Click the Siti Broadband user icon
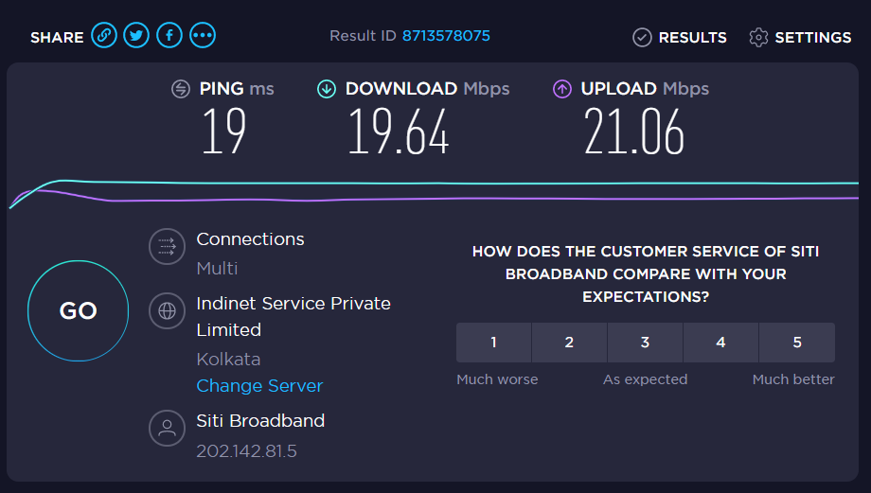 click(167, 428)
